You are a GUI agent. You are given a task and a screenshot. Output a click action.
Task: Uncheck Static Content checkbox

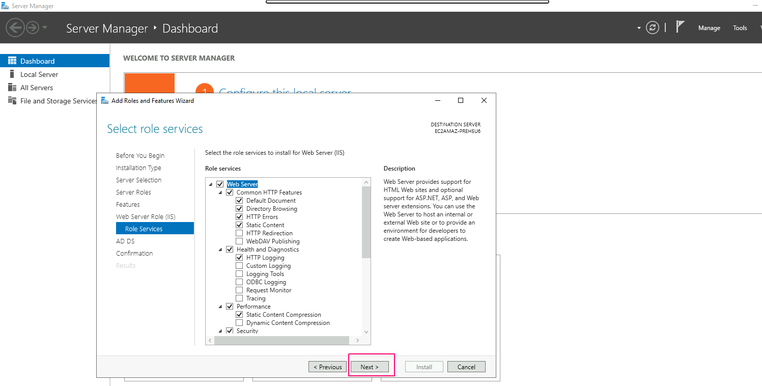pos(239,225)
